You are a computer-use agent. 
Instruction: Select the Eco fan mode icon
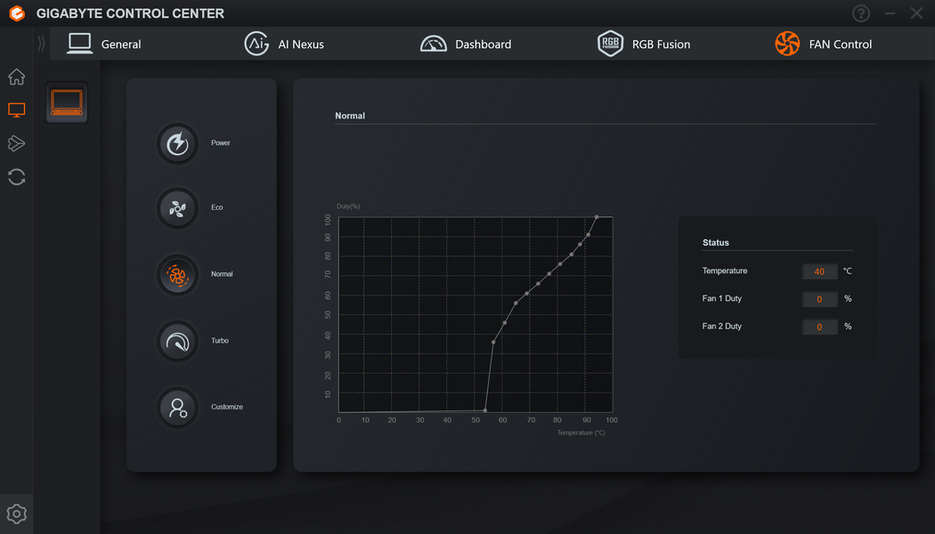[177, 208]
